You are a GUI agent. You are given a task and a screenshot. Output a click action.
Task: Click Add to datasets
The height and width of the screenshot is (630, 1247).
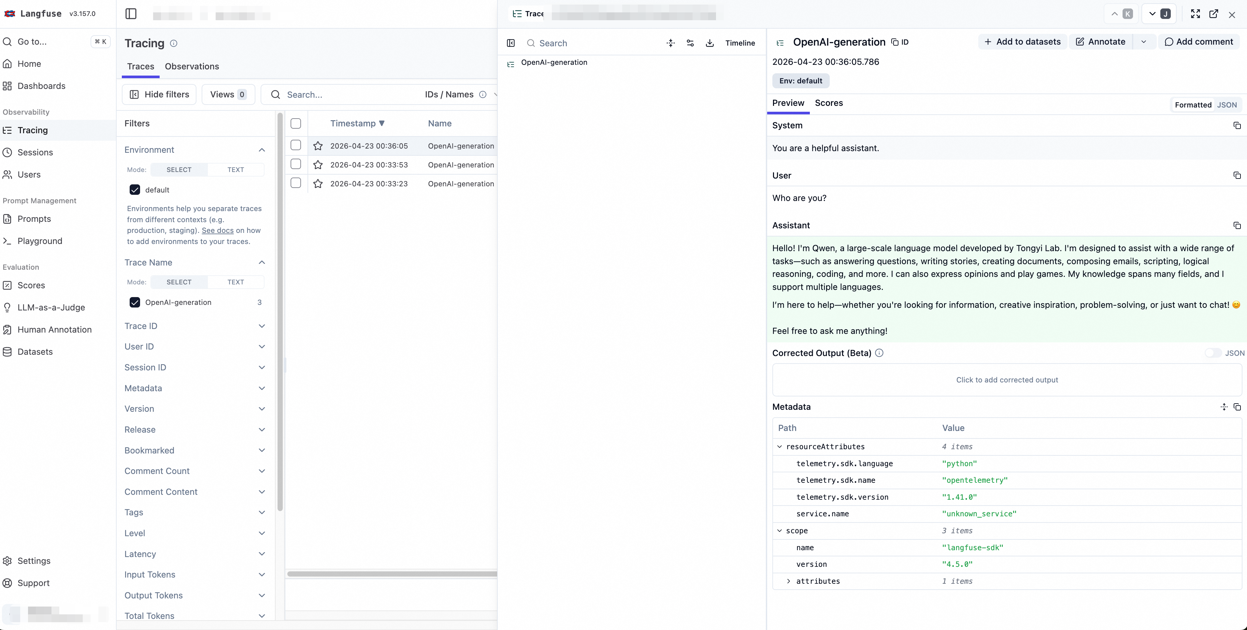(1022, 42)
